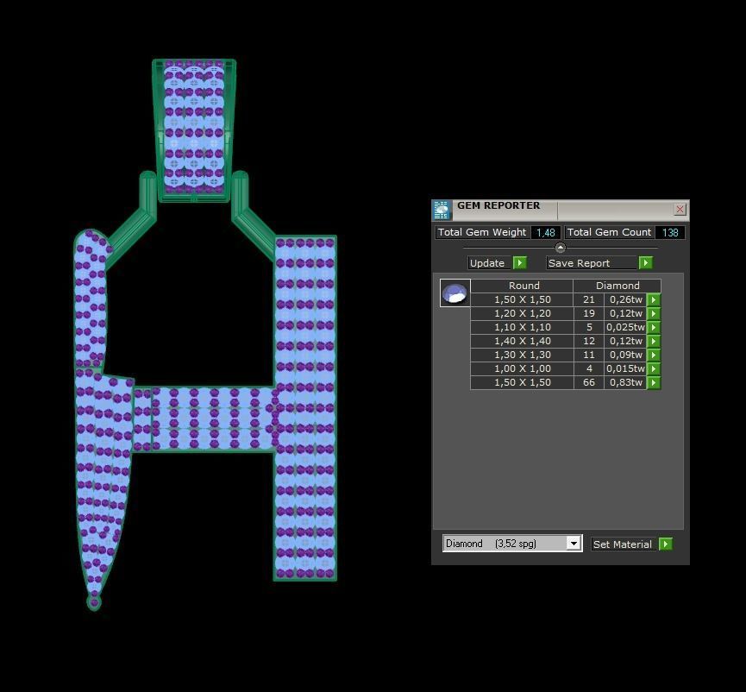Image resolution: width=746 pixels, height=692 pixels.
Task: Click green arrow next to Update
Action: [519, 262]
